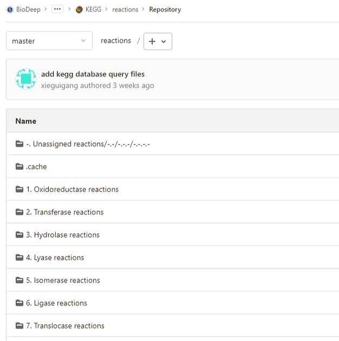Open commit 'add kegg database query files'

(93, 74)
